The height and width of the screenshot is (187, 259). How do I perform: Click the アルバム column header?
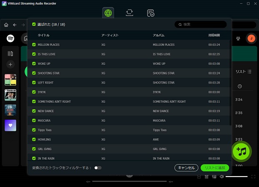point(158,35)
